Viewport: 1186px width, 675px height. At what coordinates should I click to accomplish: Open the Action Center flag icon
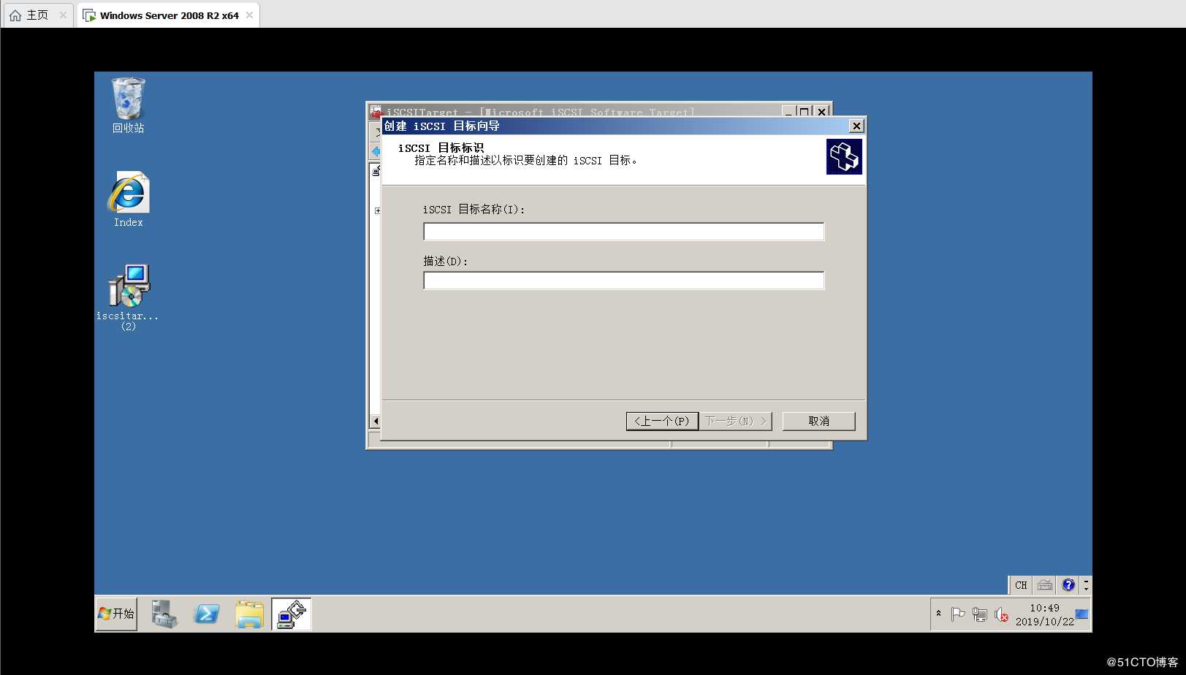click(958, 614)
